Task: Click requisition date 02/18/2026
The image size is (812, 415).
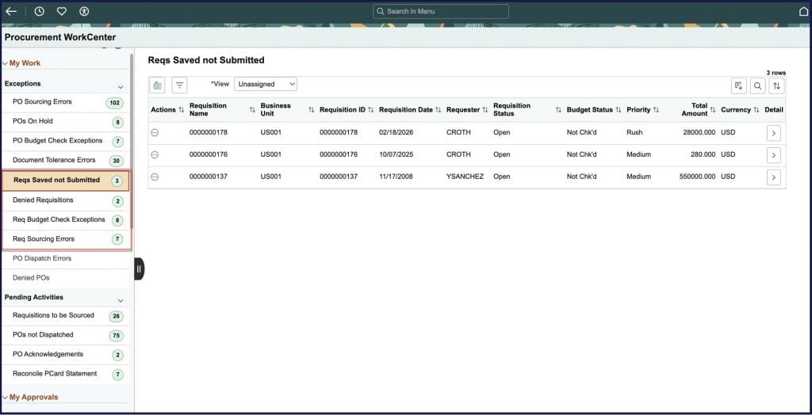Action: [x=396, y=132]
